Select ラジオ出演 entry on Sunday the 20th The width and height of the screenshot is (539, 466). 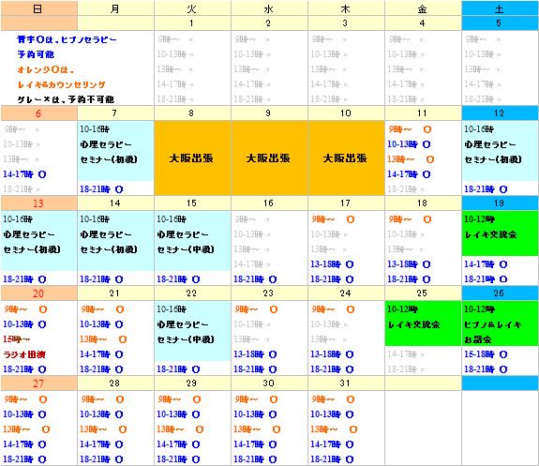(24, 354)
